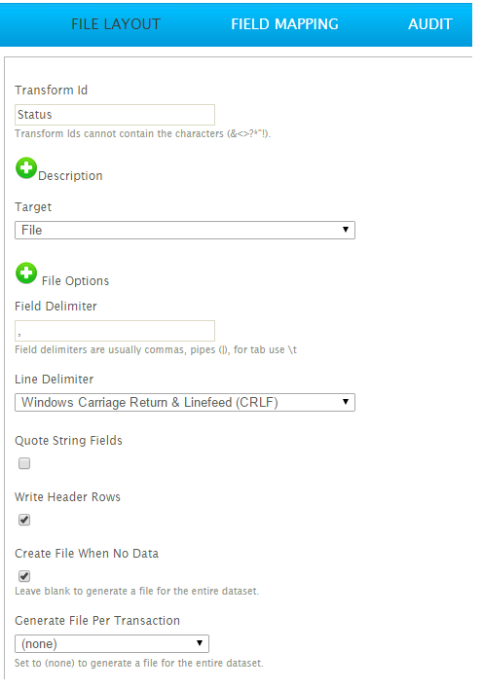Open the Line Delimiter dropdown showing CRLF
This screenshot has height=689, width=482.
[x=185, y=403]
